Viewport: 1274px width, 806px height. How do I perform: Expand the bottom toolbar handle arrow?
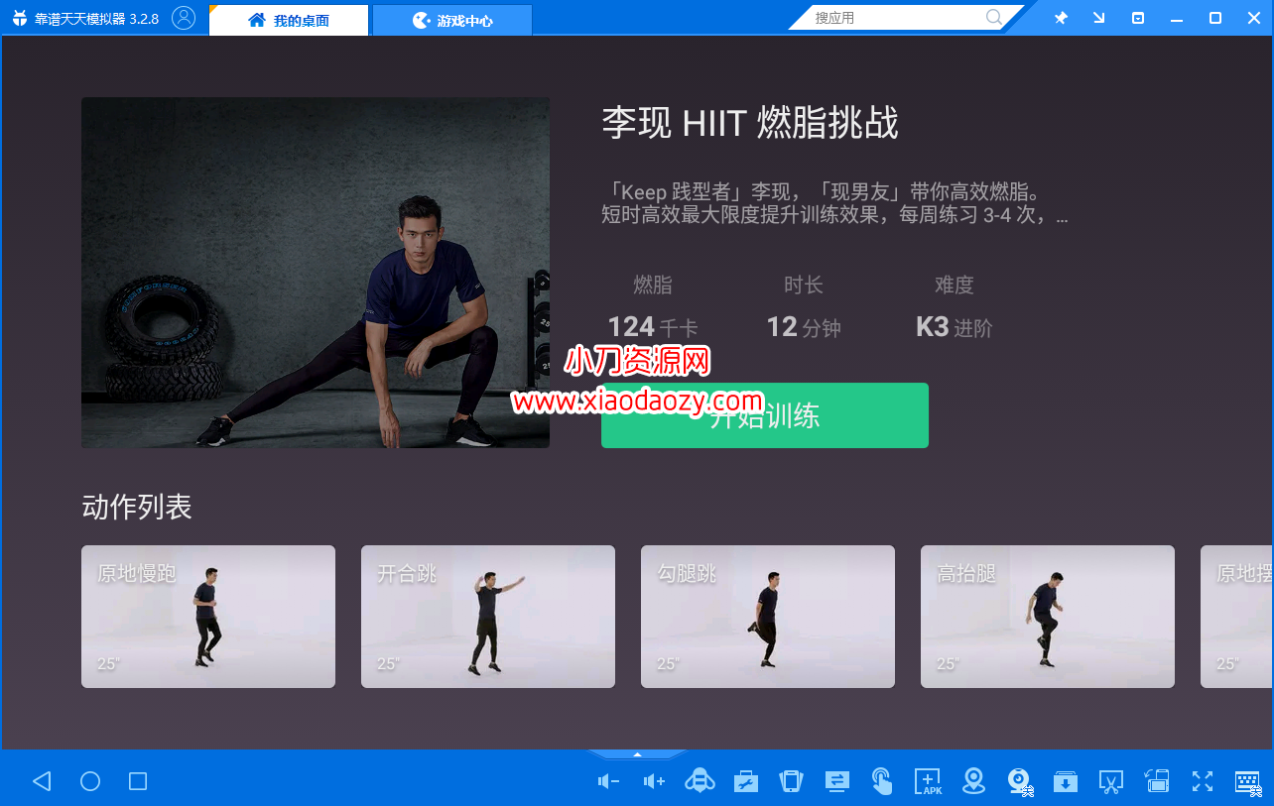point(637,754)
